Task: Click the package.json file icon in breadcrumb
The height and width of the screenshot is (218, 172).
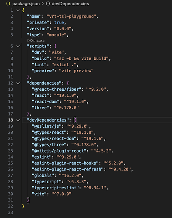Action: click(8, 3)
